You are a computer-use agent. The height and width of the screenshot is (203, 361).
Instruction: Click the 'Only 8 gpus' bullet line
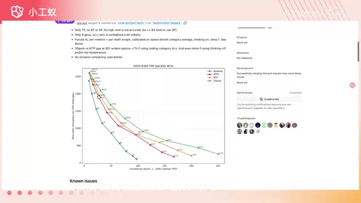point(108,35)
